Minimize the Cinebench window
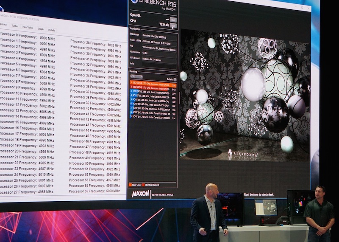The width and height of the screenshot is (339, 242). coord(296,7)
